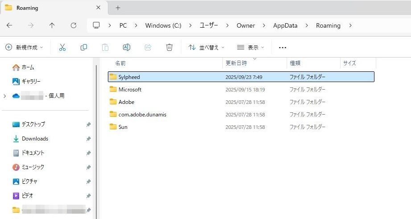Open Downloads in the sidebar
Screen dimensions: 411x219
pos(35,139)
